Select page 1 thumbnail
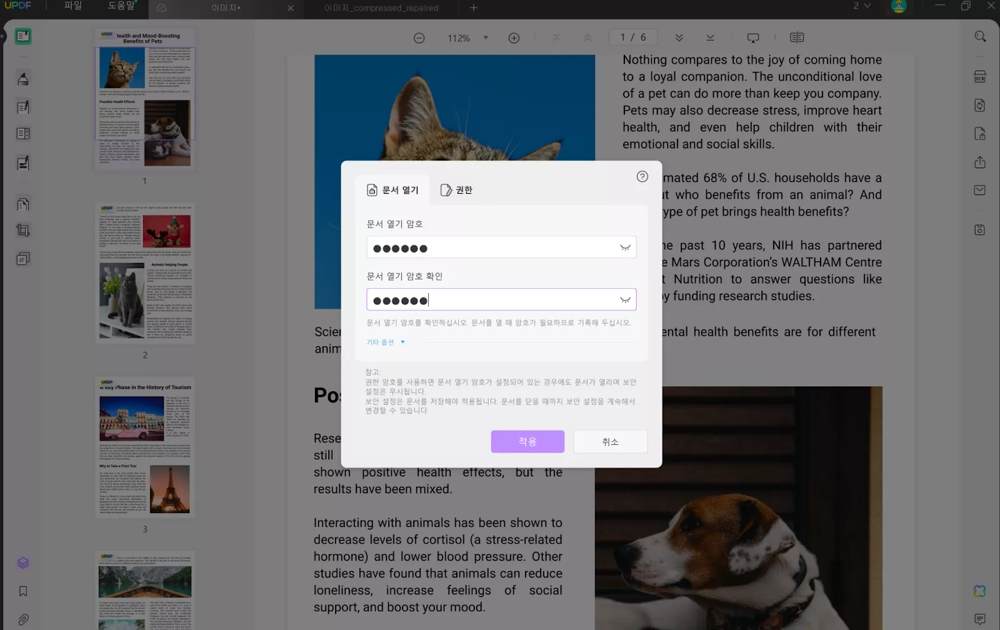The height and width of the screenshot is (630, 1000). [145, 100]
